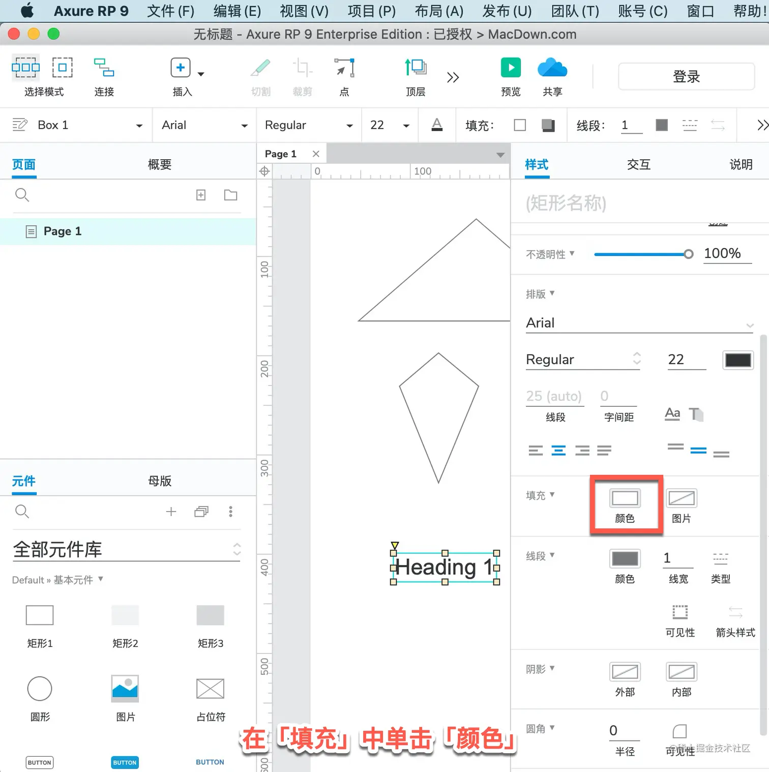Add a new folder in Pages
This screenshot has height=772, width=769.
click(x=231, y=195)
